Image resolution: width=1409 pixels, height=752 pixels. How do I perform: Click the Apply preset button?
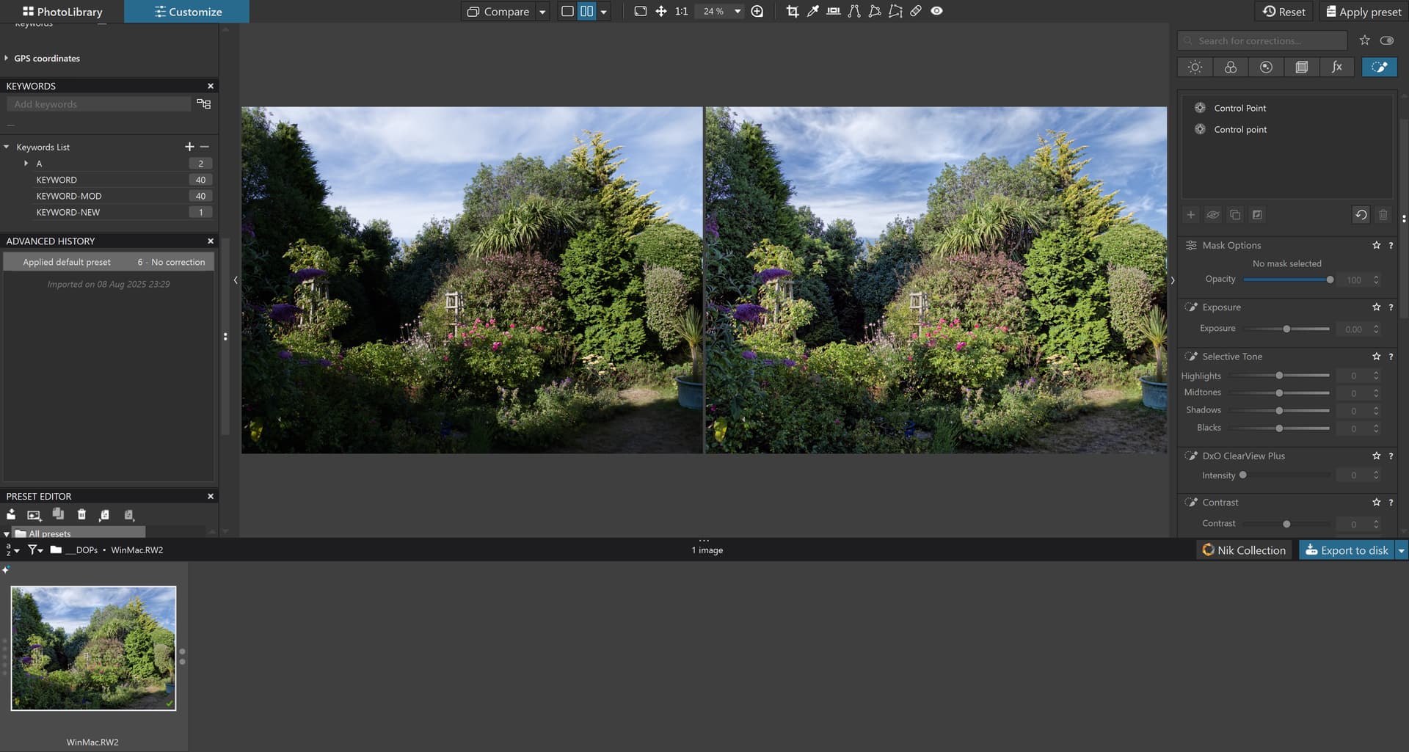[1363, 12]
